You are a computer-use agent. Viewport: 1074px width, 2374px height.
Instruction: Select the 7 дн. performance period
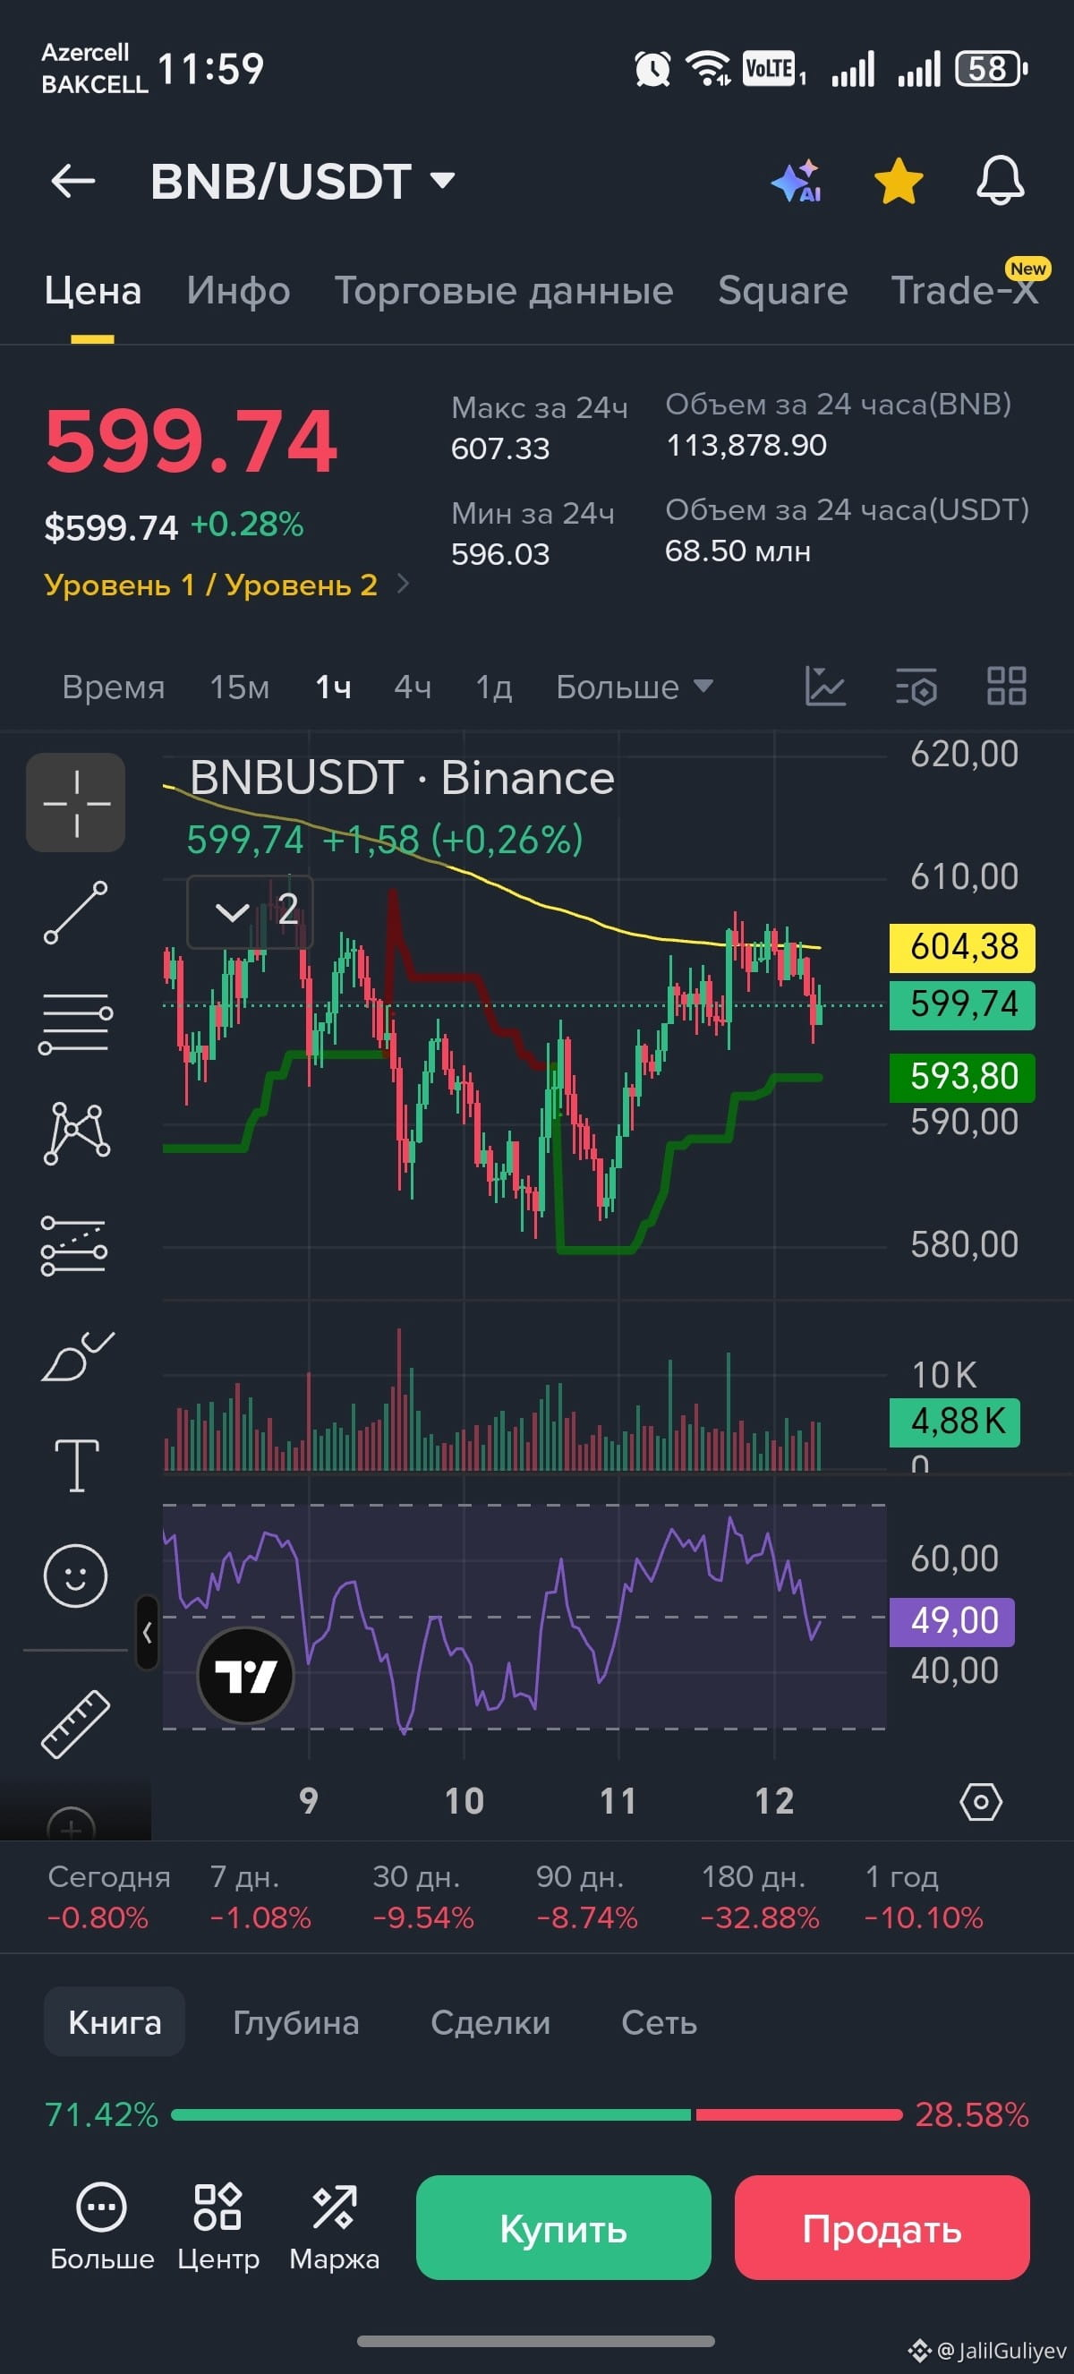260,1897
